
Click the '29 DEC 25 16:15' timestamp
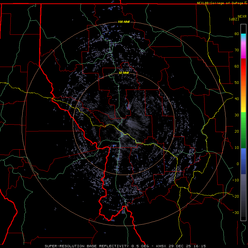click(x=187, y=246)
